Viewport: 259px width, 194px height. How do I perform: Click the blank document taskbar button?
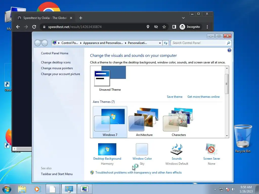pyautogui.click(x=53, y=189)
